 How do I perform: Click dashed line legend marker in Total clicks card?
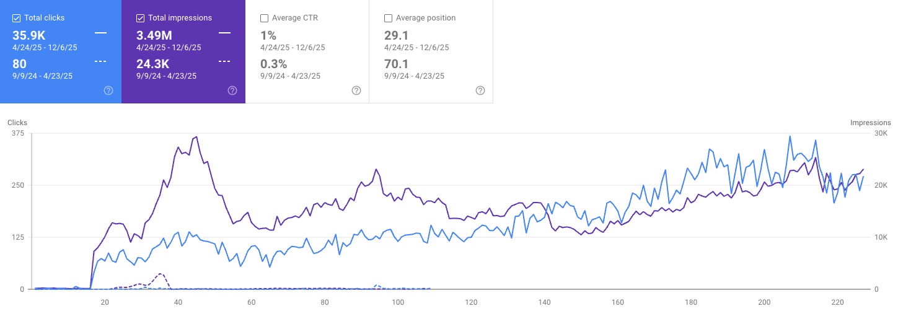pos(100,61)
